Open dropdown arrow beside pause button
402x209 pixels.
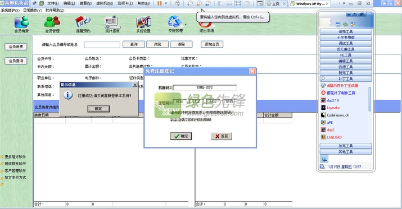(166, 3)
